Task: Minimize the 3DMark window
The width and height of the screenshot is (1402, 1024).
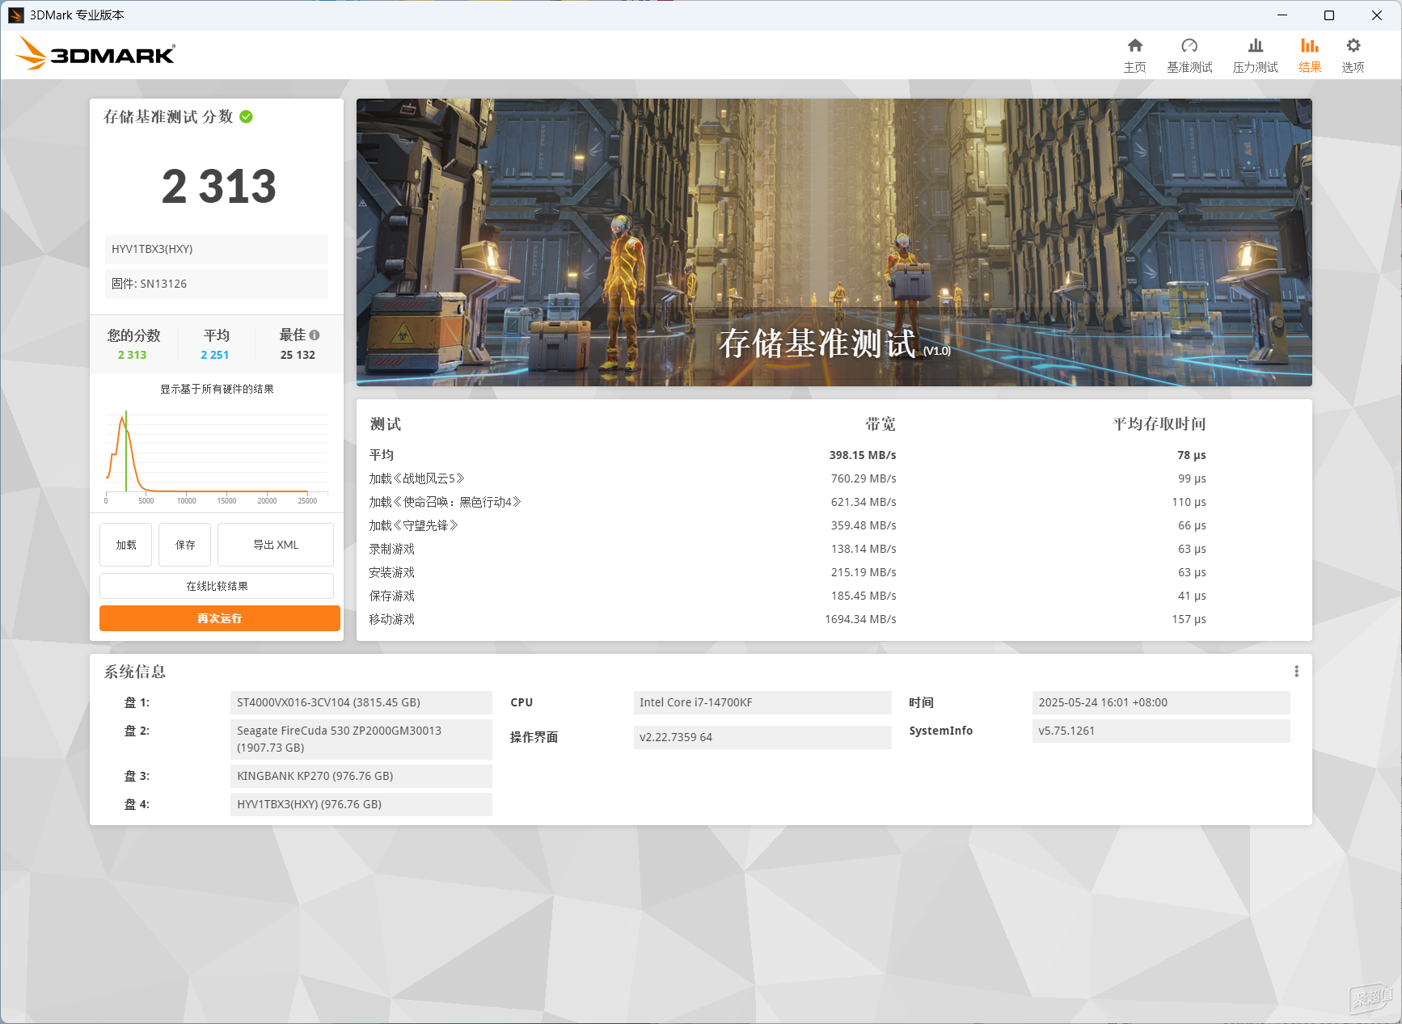Action: (x=1282, y=15)
